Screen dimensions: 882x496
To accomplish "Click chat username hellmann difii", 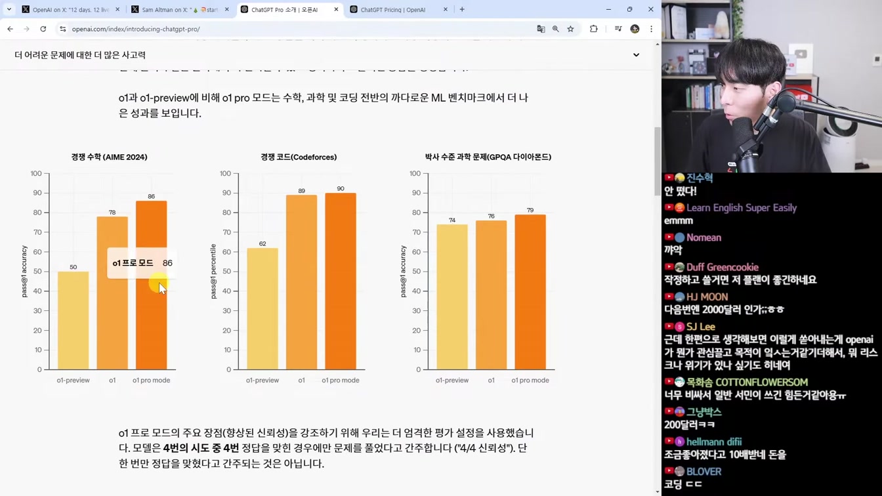I will 714,442.
